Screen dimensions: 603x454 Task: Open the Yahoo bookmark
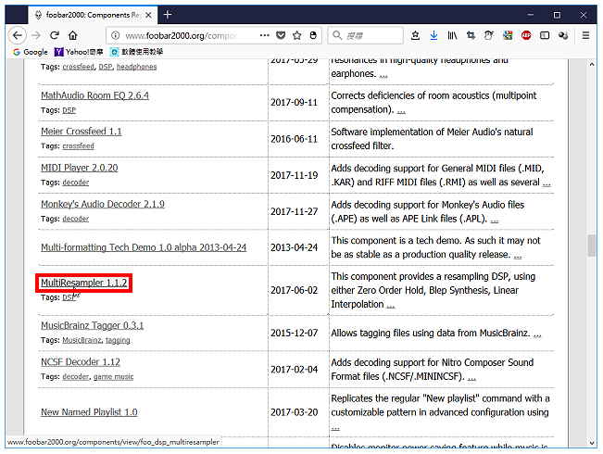[79, 52]
